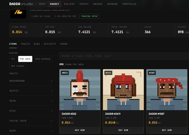Click BUY NOW for ZADDR #2411
189x135 pixels.
pyautogui.click(x=123, y=130)
